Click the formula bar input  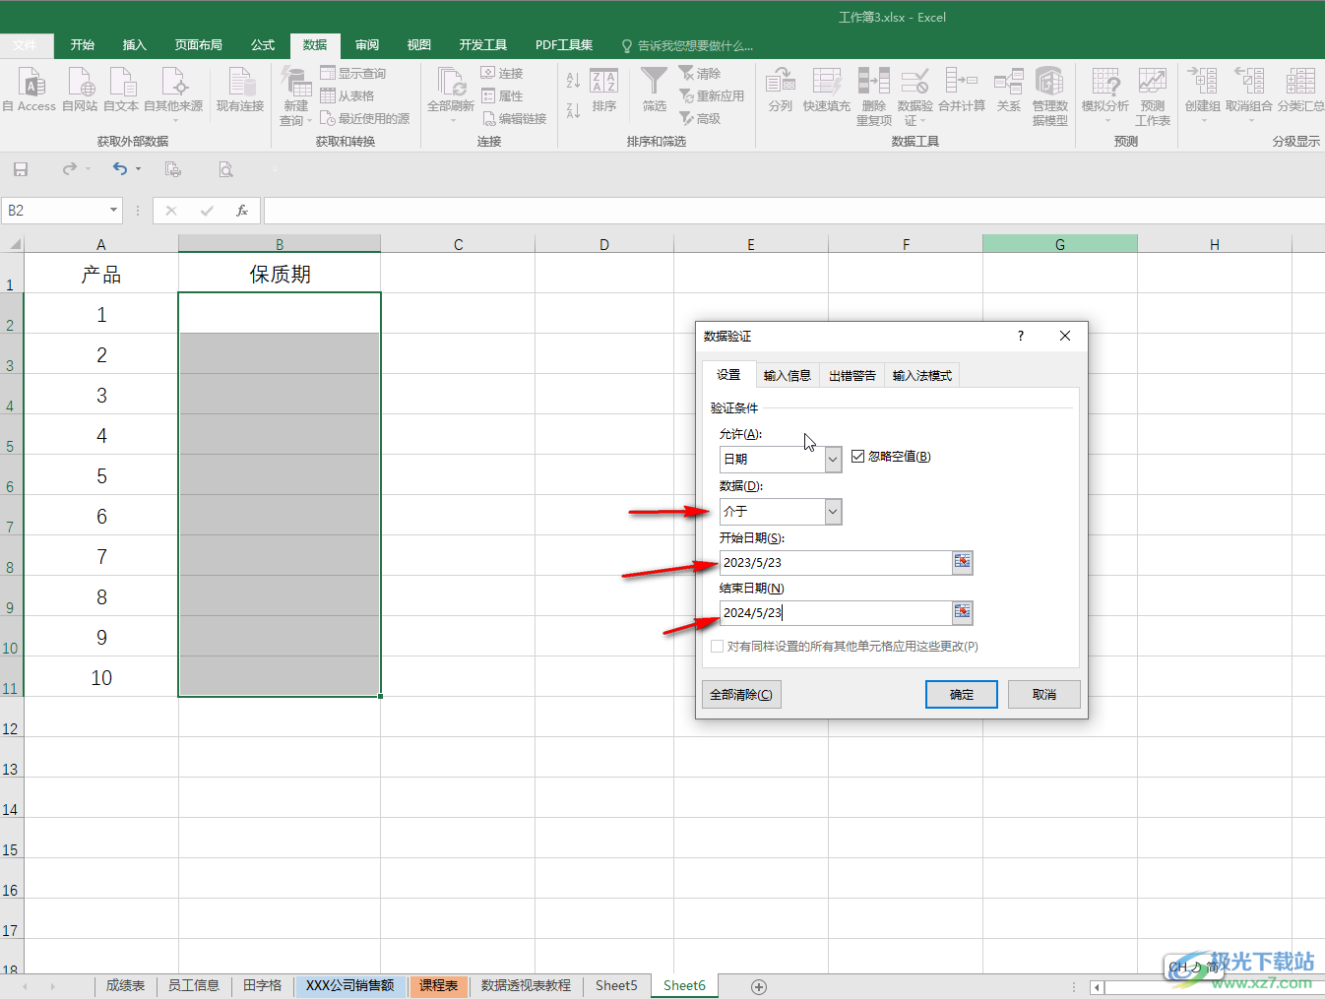(x=793, y=211)
